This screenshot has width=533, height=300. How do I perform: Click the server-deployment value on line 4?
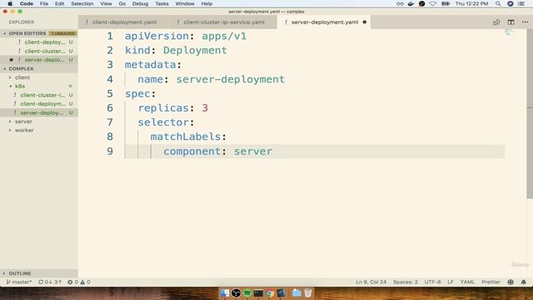(230, 79)
